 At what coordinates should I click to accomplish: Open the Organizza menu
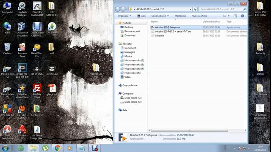coord(124,16)
